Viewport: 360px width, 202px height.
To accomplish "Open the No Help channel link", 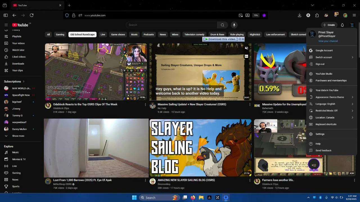I will click(x=162, y=108).
